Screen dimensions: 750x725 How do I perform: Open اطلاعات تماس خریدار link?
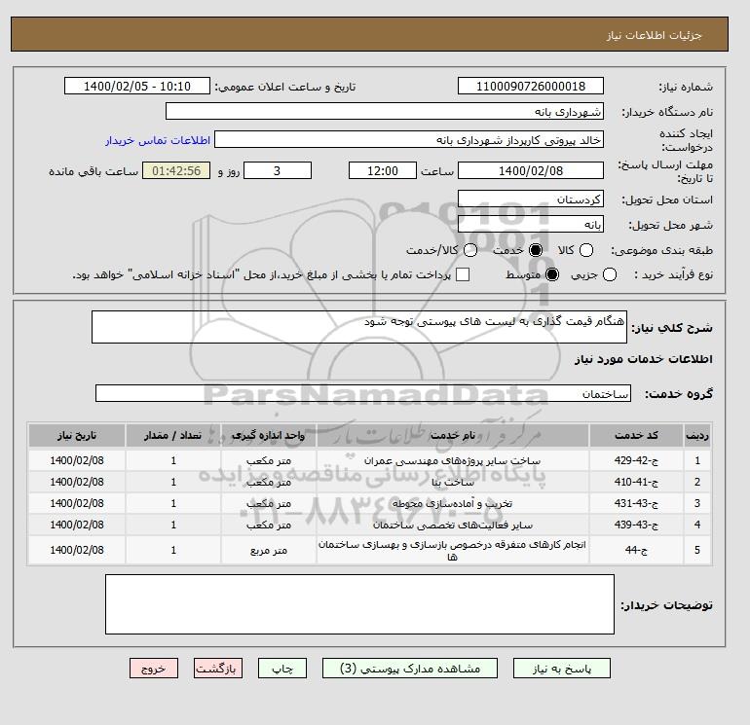click(x=158, y=140)
